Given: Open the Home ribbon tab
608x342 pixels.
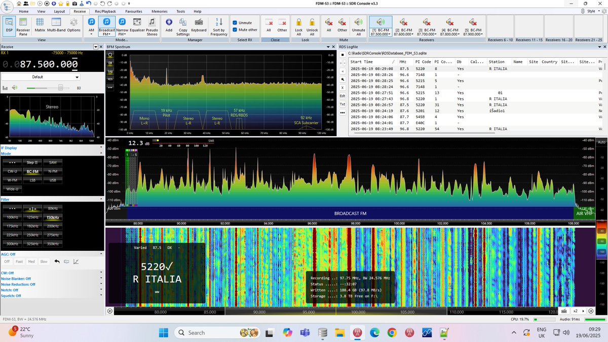Looking at the screenshot, I should tap(23, 11).
